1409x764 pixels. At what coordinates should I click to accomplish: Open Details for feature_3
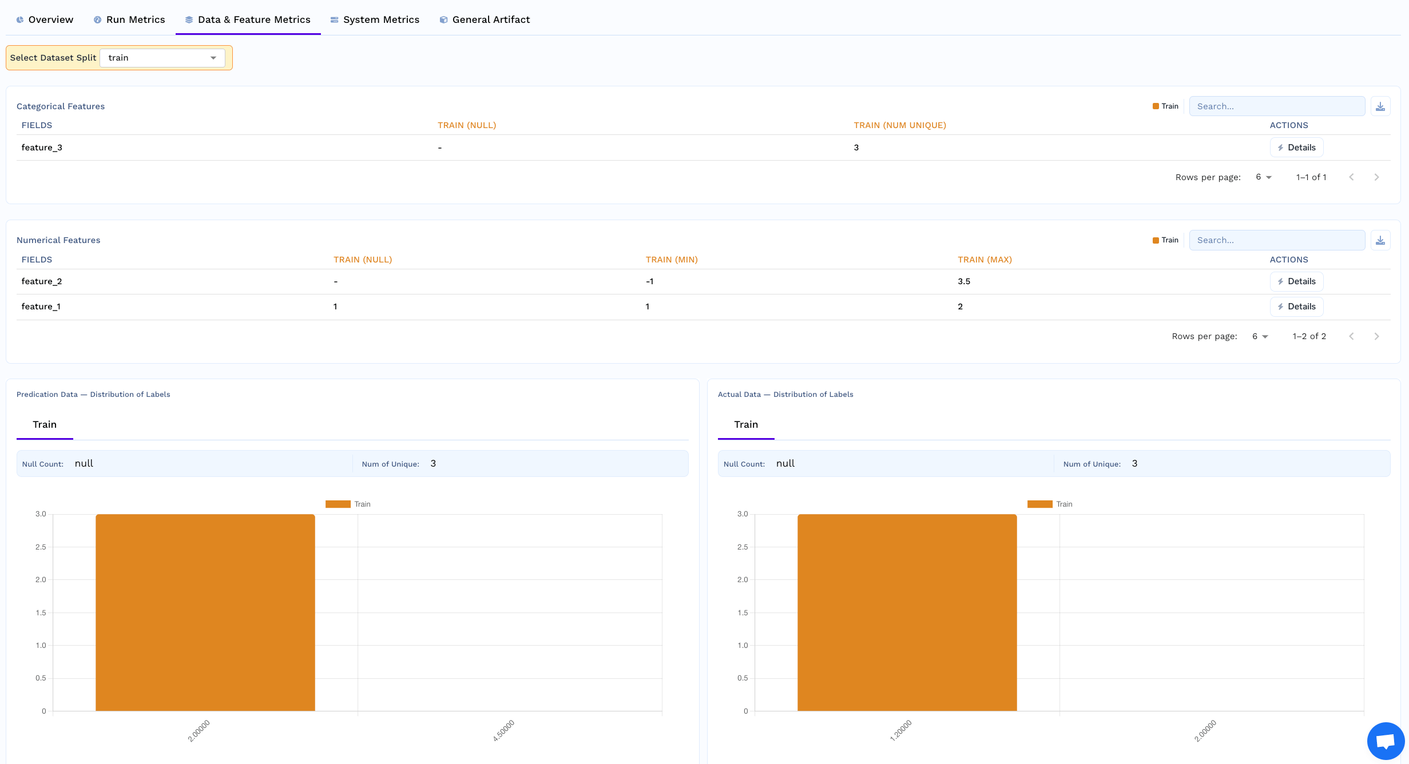point(1296,148)
